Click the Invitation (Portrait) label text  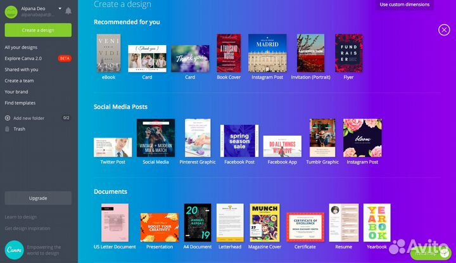click(x=310, y=77)
